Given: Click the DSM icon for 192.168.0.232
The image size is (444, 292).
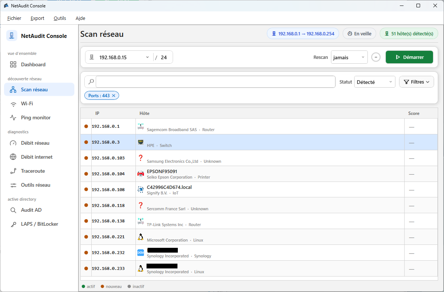Looking at the screenshot, I should (x=141, y=253).
